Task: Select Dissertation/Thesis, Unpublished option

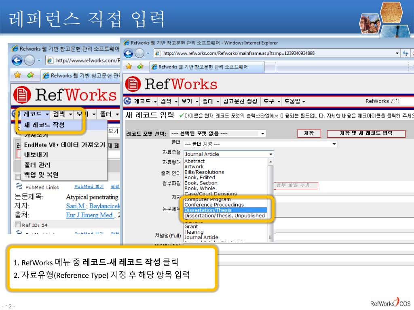Action: tap(226, 216)
